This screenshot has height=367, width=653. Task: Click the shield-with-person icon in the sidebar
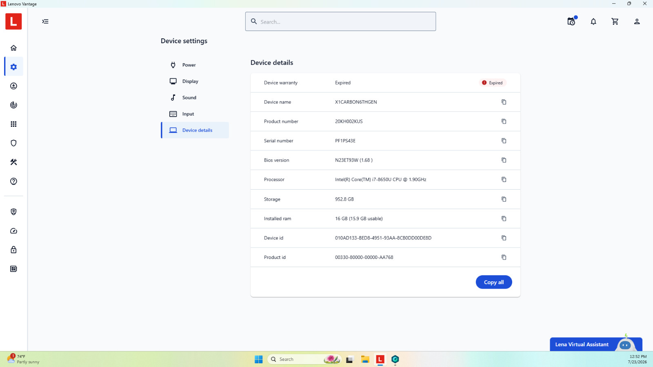coord(13,212)
